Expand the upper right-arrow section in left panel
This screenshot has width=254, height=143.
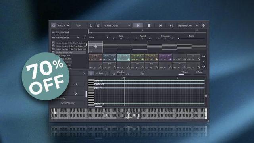pos(76,84)
